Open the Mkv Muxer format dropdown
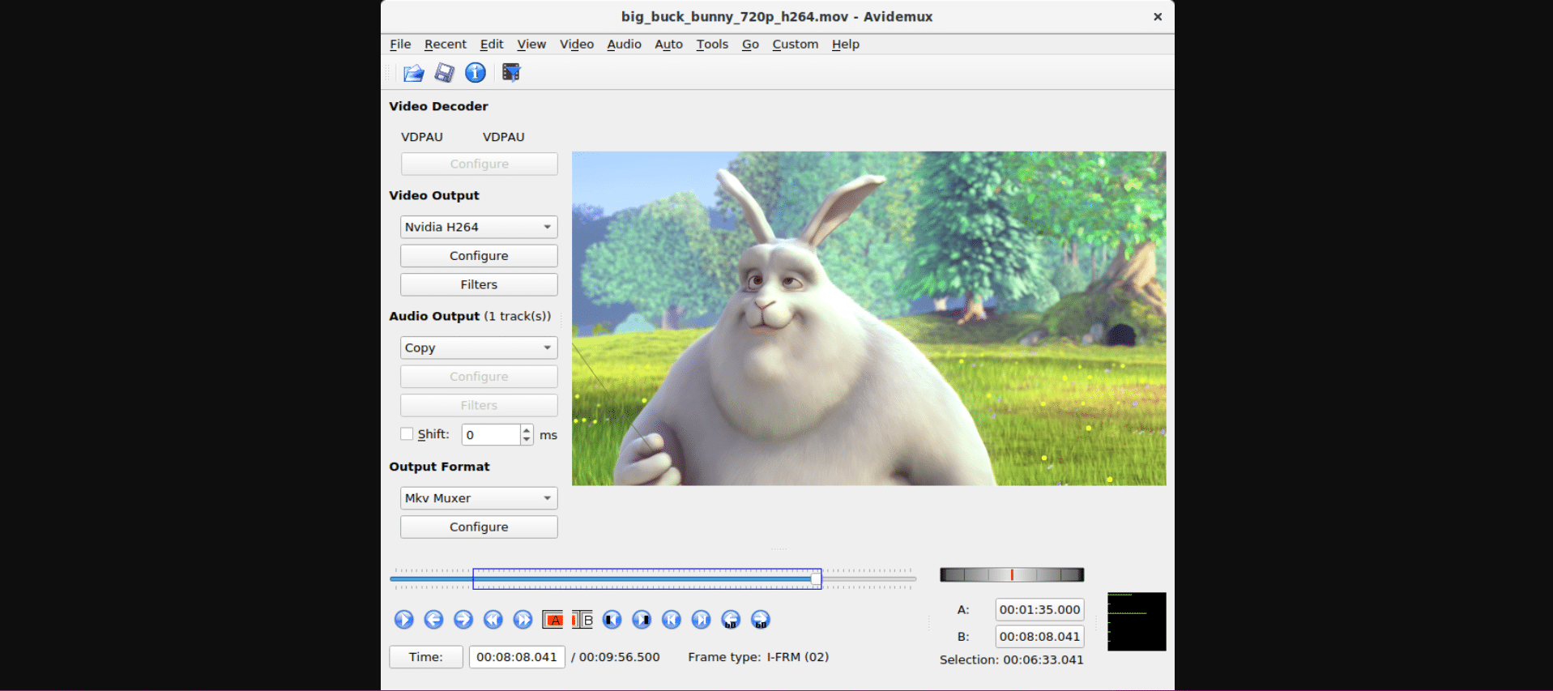The width and height of the screenshot is (1553, 691). [x=479, y=498]
